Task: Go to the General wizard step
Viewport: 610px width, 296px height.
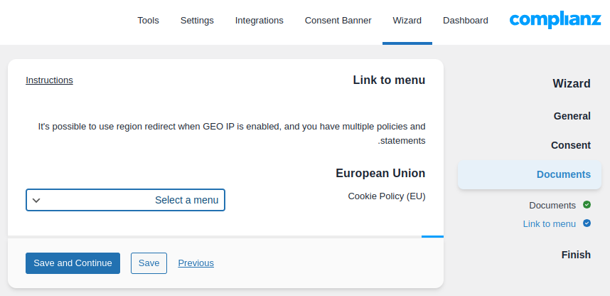Action: pos(572,116)
